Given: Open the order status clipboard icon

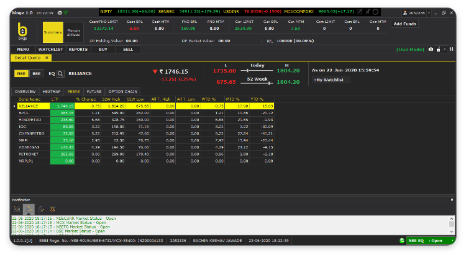Looking at the screenshot, I should [29, 209].
